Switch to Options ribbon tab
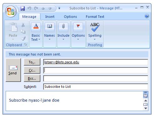154x117 pixels. coord(70,17)
